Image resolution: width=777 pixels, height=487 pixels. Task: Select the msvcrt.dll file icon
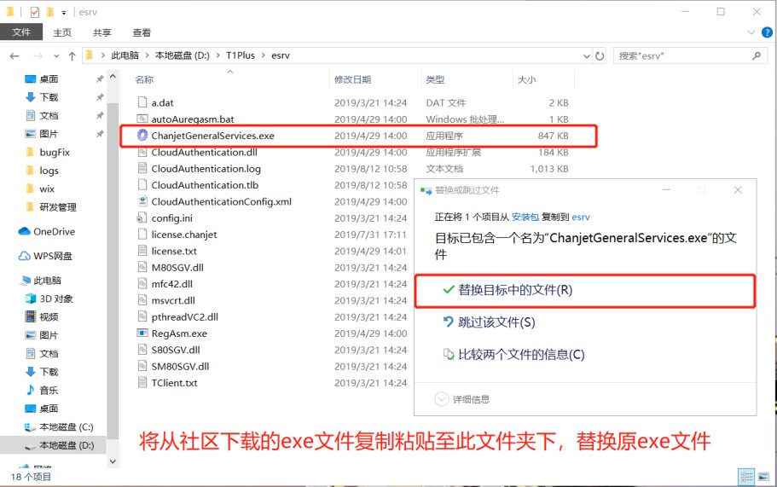click(x=142, y=300)
